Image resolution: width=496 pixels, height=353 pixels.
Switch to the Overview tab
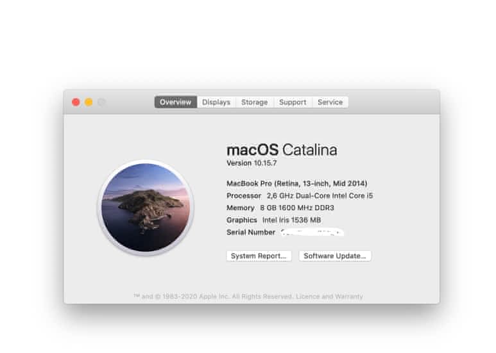pos(176,102)
